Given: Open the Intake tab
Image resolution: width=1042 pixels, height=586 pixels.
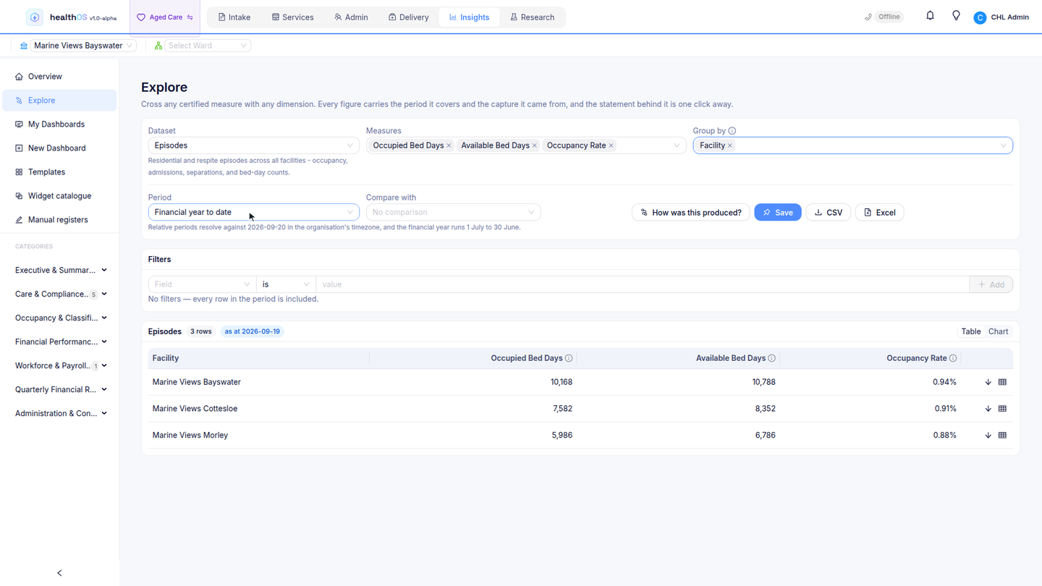Looking at the screenshot, I should click(x=234, y=17).
